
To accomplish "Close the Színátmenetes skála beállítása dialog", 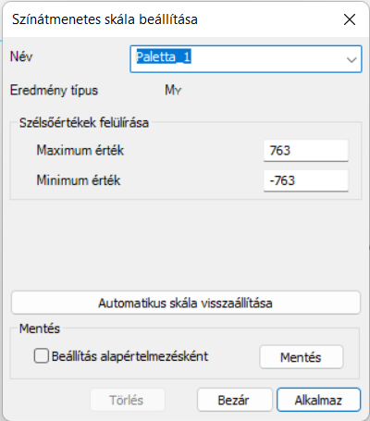I will pos(350,19).
